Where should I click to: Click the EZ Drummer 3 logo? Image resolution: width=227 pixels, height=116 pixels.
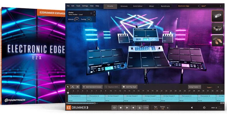[x=77, y=108]
